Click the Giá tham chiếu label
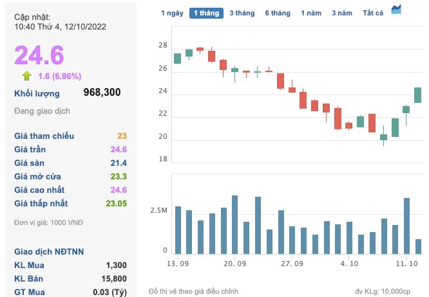 coord(44,136)
